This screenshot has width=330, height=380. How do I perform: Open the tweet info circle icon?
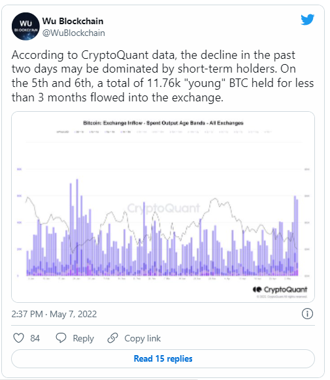307,313
